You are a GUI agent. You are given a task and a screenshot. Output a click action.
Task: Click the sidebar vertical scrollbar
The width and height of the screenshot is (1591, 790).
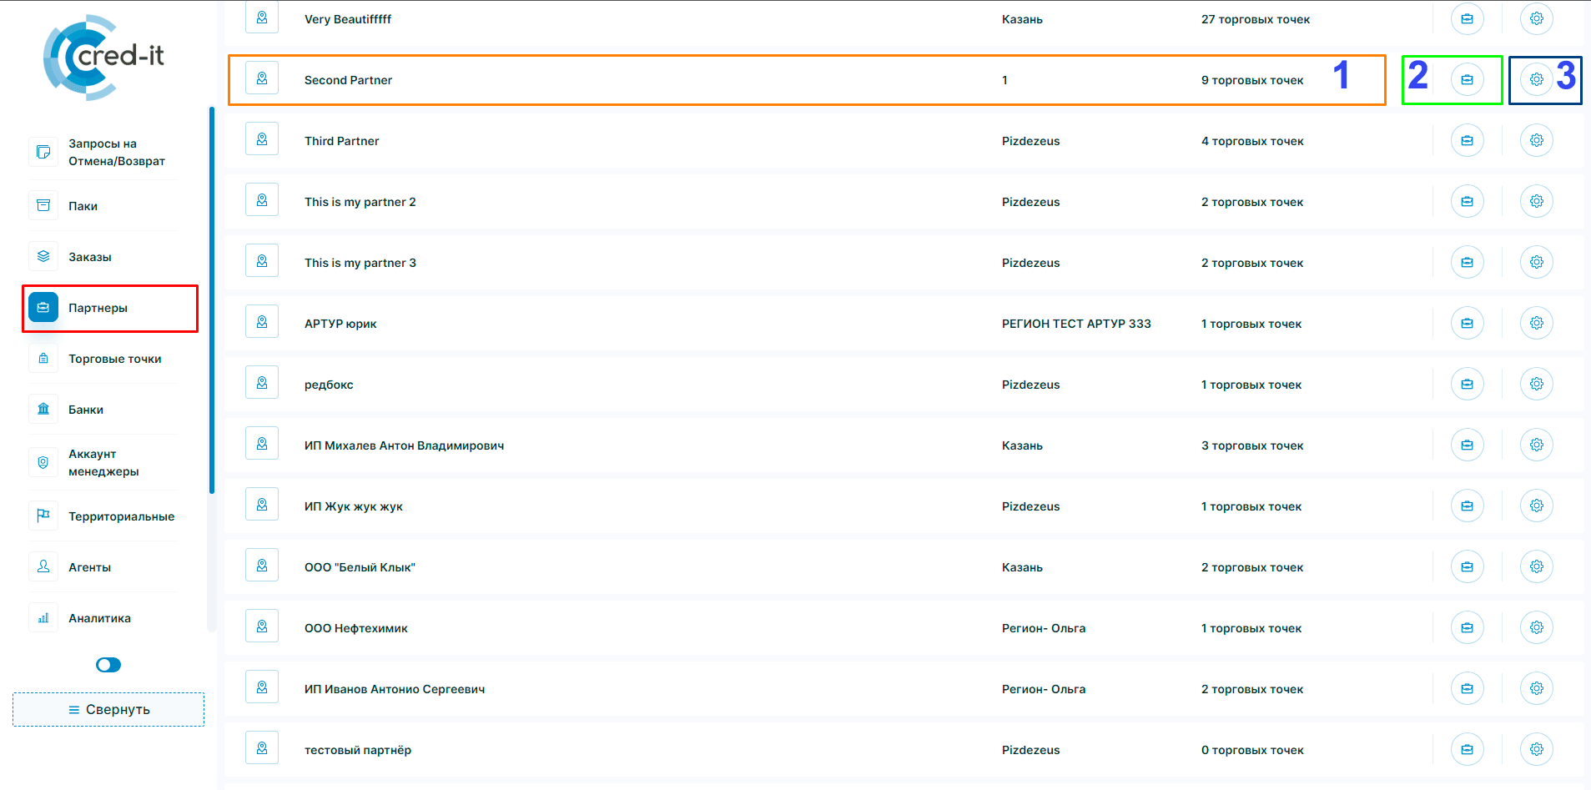click(212, 300)
